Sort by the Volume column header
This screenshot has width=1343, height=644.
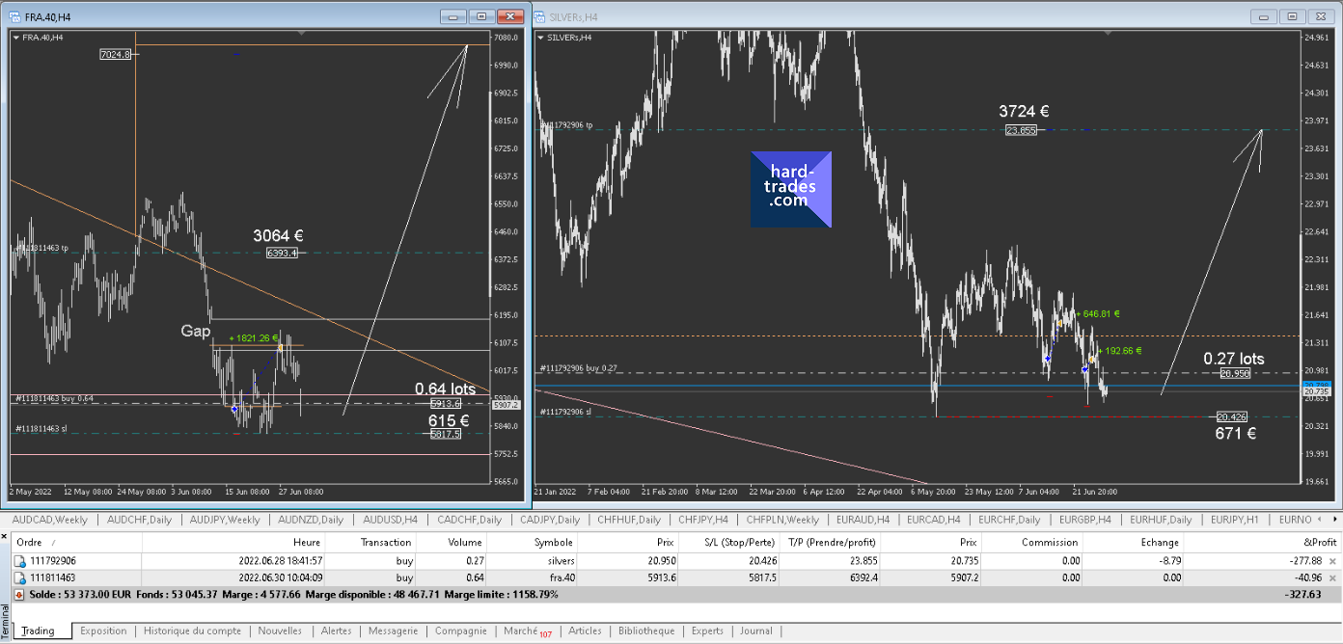(x=452, y=542)
